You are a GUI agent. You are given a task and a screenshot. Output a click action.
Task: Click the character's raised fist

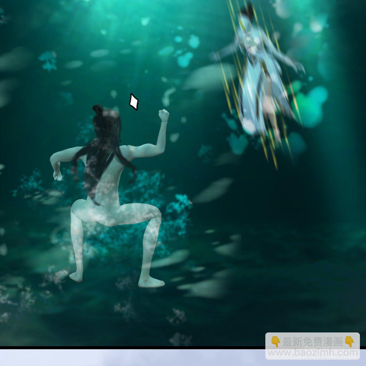tap(163, 115)
